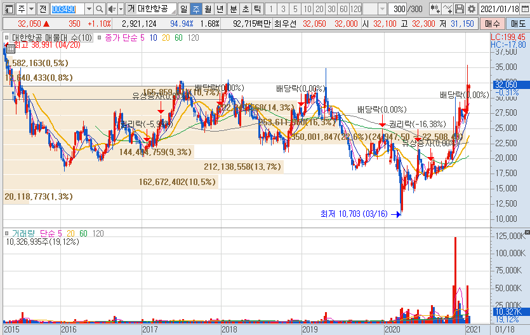Click the LC:199.45 indicator text
The height and width of the screenshot is (335, 530).
click(x=508, y=38)
